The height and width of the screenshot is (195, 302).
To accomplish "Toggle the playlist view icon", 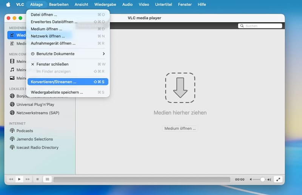I will click(x=47, y=179).
